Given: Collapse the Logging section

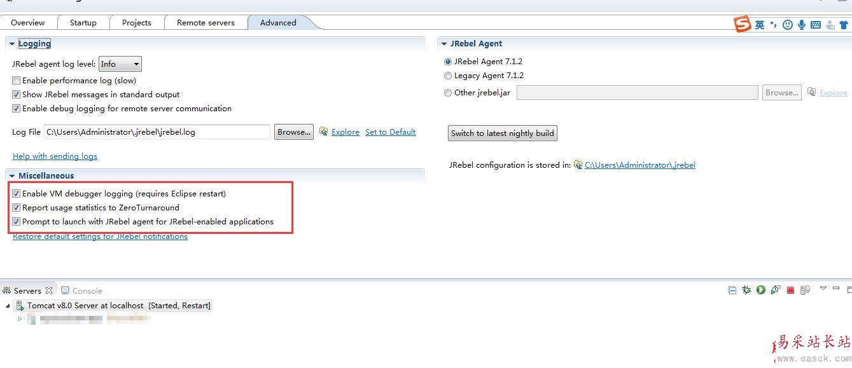Looking at the screenshot, I should click(12, 44).
